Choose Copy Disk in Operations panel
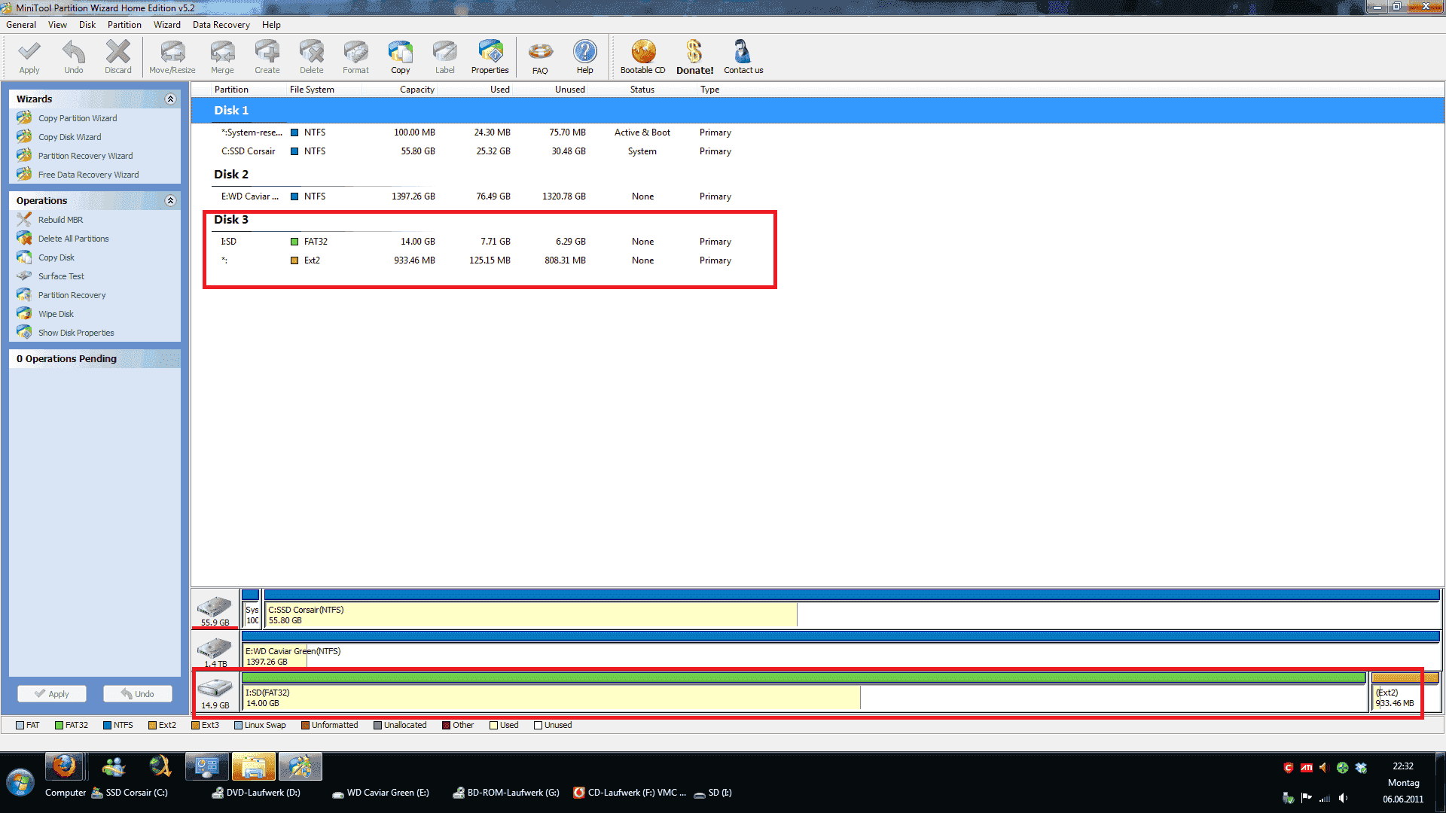This screenshot has width=1446, height=813. click(x=56, y=257)
